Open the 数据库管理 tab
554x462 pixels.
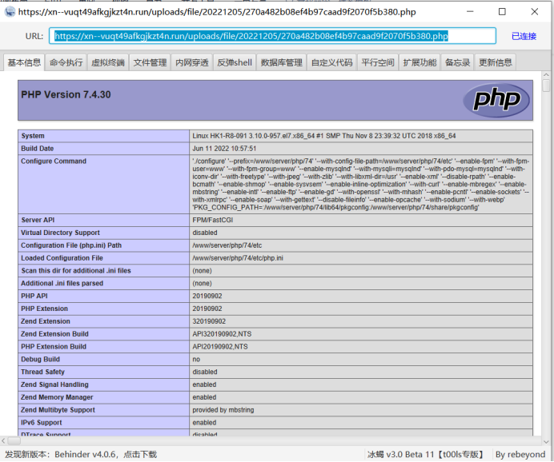click(x=281, y=62)
